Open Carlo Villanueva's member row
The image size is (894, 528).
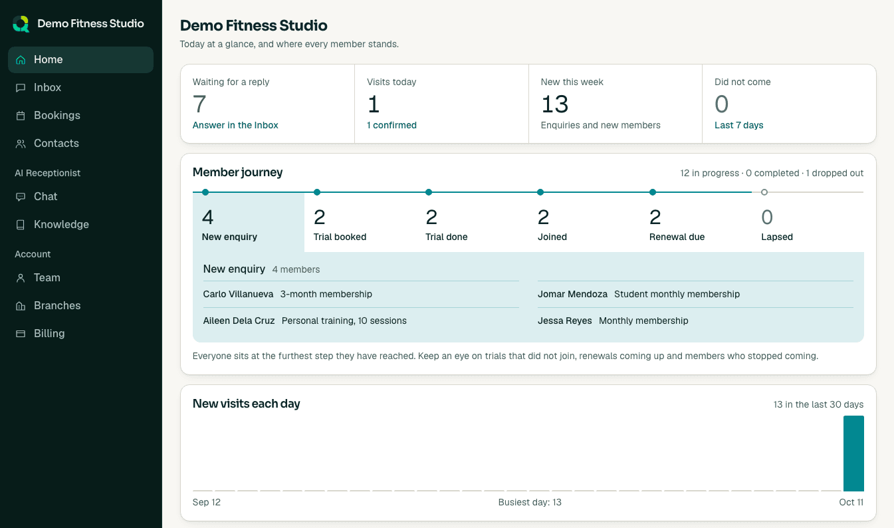361,294
